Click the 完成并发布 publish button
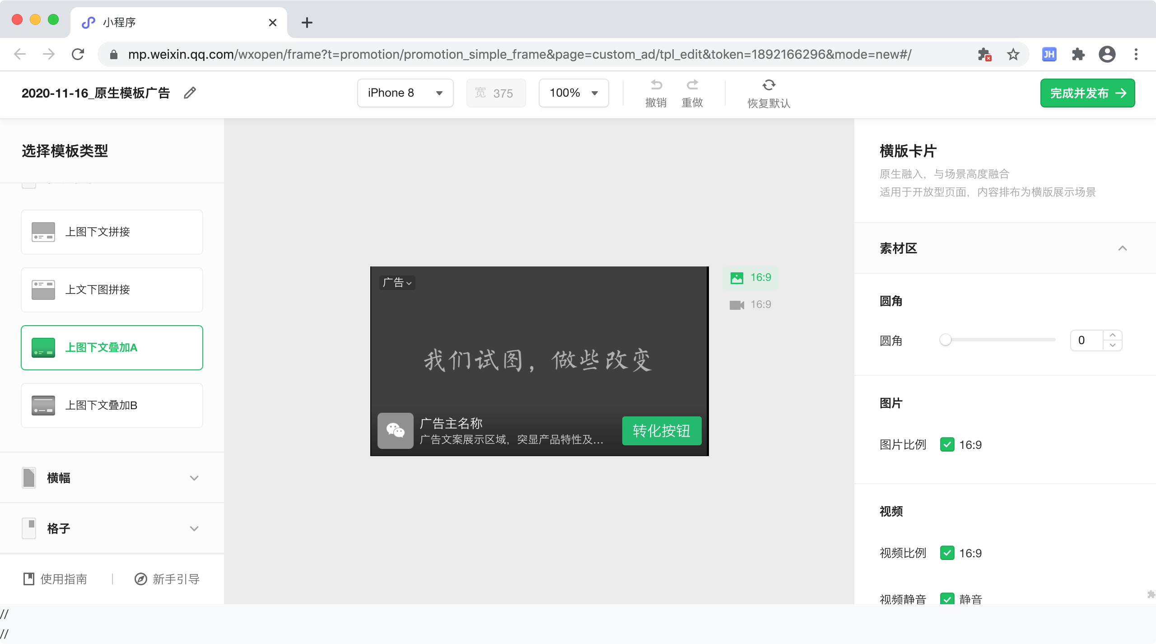The width and height of the screenshot is (1156, 644). coord(1087,93)
